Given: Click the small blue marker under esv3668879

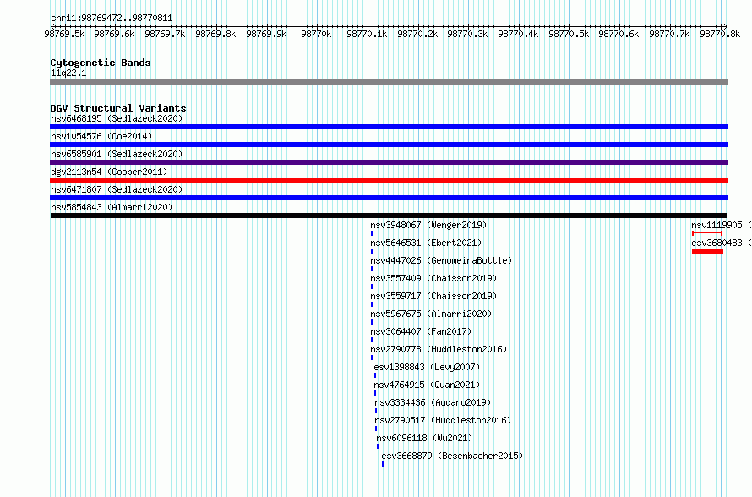Looking at the screenshot, I should tap(383, 464).
